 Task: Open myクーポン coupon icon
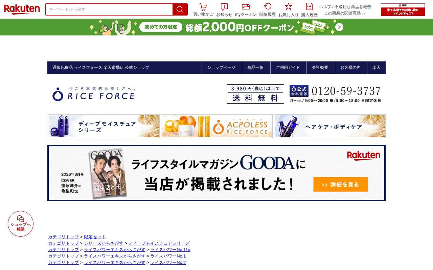tap(246, 10)
